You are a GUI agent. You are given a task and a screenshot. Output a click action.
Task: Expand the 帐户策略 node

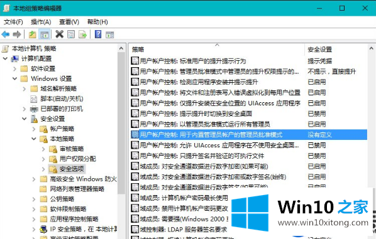tap(34, 129)
